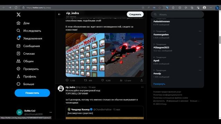
Task: Open options for #Glasgow2023 trend
Action: tap(200, 44)
